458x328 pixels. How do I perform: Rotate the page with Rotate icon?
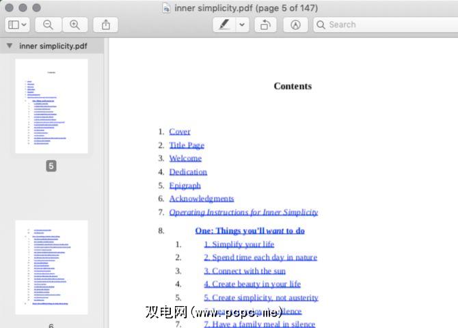[265, 25]
